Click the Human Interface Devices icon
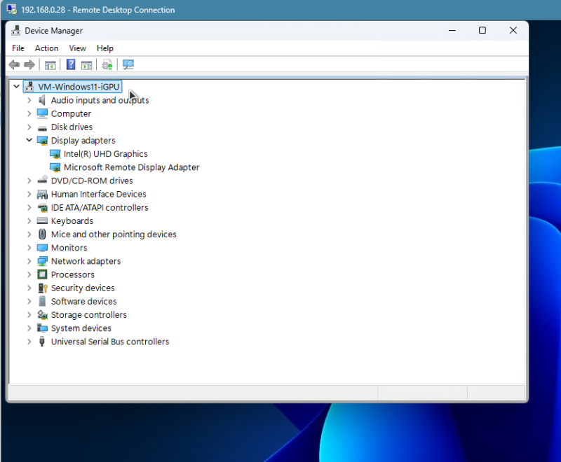 [42, 194]
